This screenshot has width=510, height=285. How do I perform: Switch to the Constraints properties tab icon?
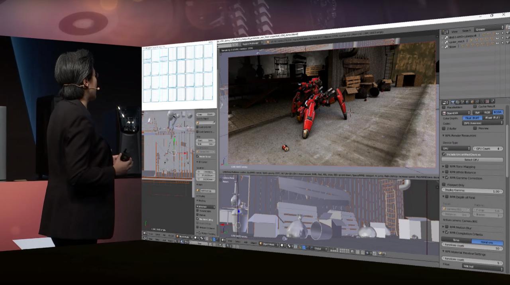click(477, 102)
